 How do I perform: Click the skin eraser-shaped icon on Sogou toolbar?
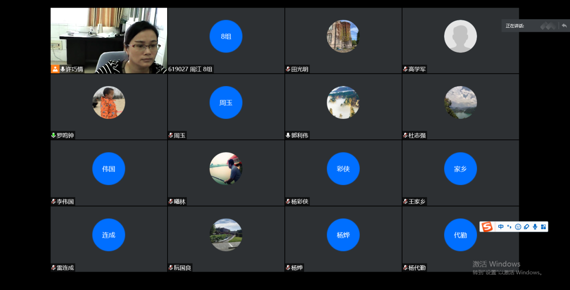(526, 227)
